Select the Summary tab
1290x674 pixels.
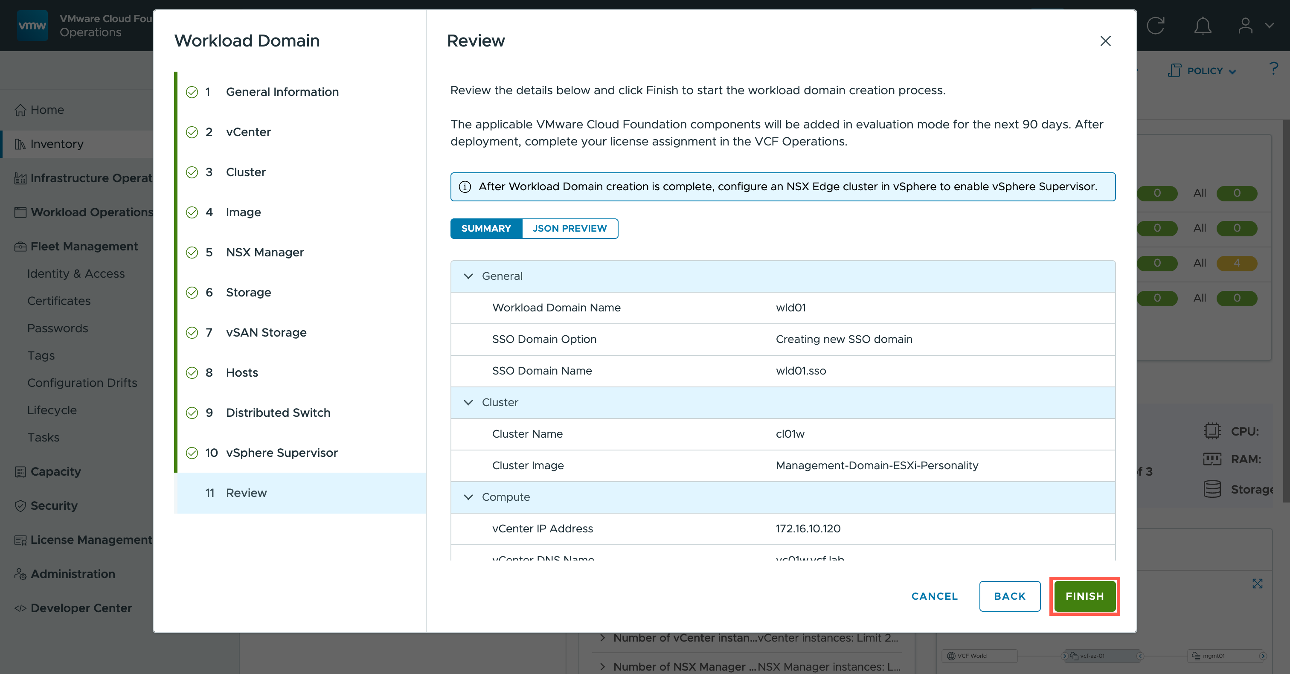point(486,228)
